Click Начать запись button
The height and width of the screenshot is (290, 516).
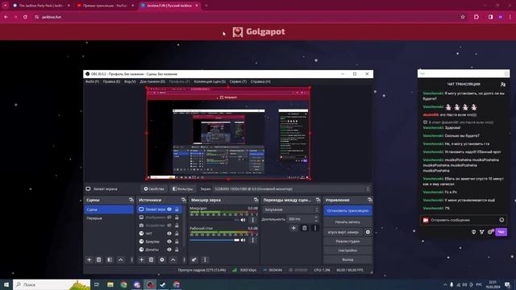pyautogui.click(x=347, y=222)
